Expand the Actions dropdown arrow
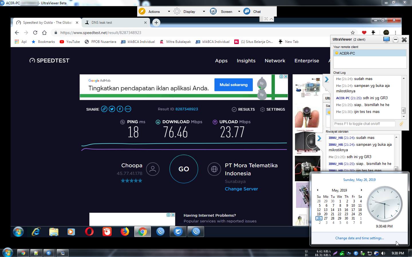The height and width of the screenshot is (257, 412). tap(169, 11)
